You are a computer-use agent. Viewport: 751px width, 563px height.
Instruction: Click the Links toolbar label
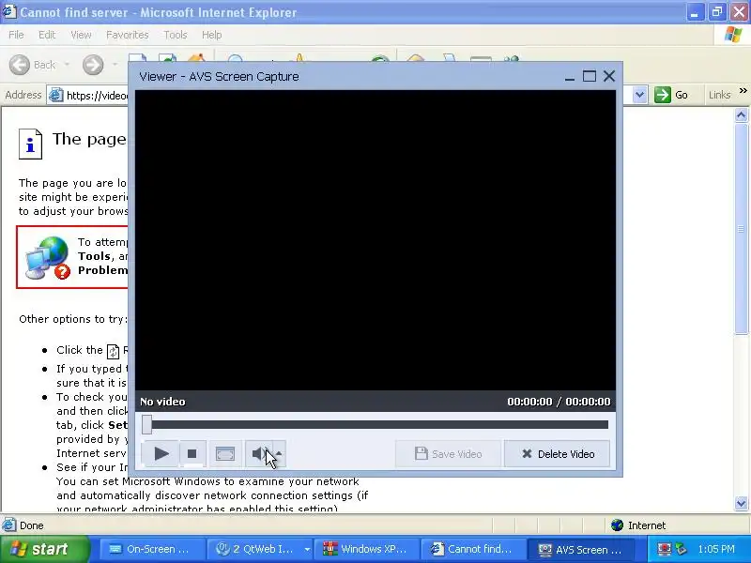[x=719, y=95]
